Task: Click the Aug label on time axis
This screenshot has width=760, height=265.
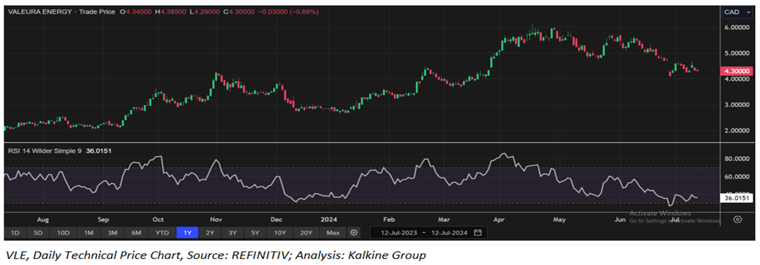Action: (x=43, y=220)
